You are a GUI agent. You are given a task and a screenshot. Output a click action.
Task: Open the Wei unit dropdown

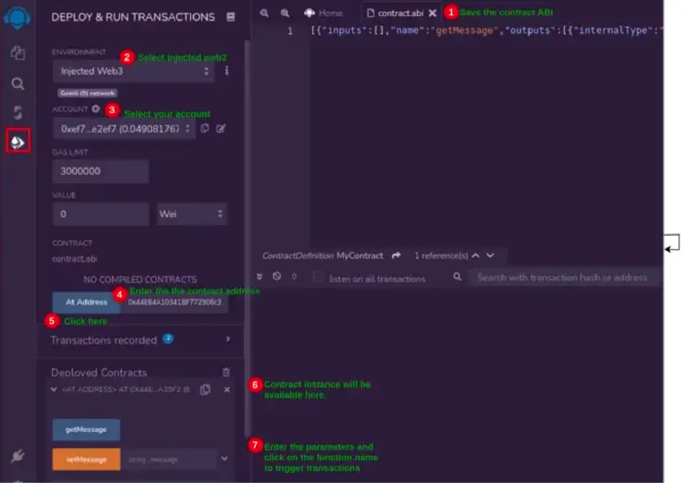(192, 214)
